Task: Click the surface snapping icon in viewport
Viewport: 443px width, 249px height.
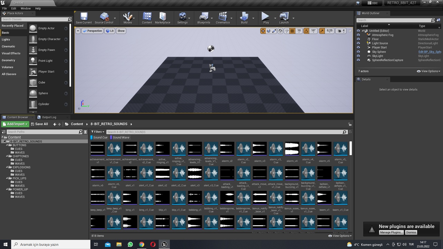Action: click(287, 31)
